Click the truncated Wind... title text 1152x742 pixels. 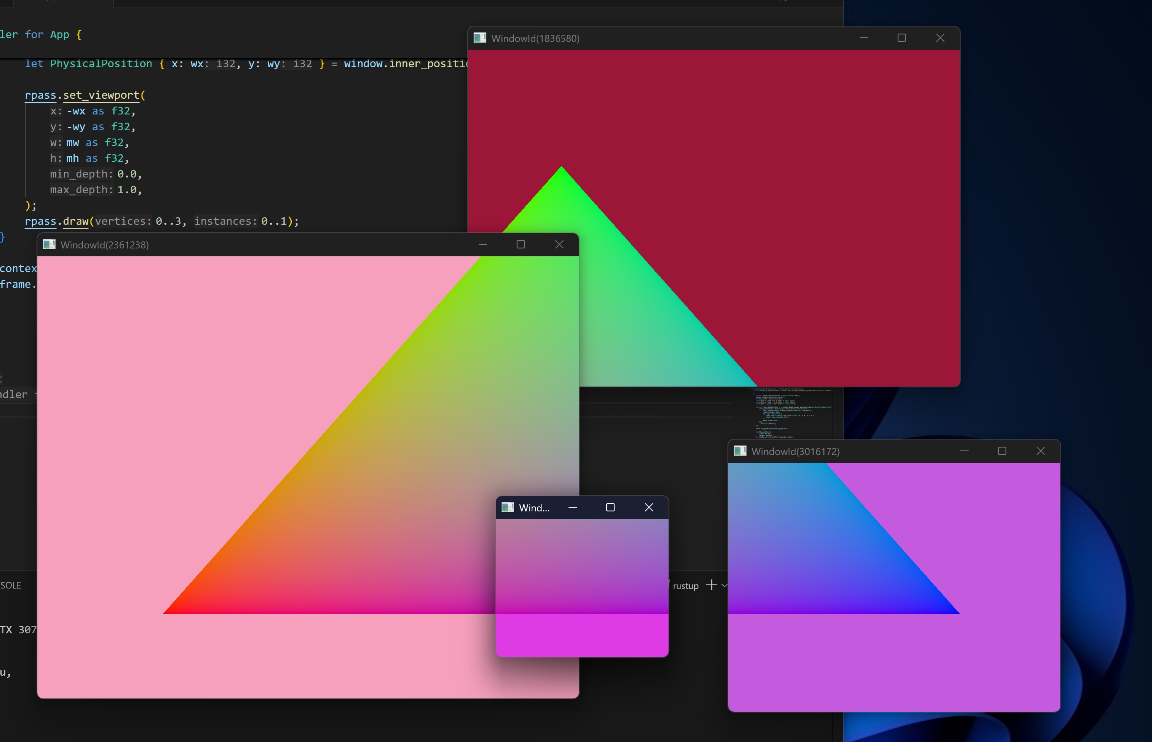point(534,508)
